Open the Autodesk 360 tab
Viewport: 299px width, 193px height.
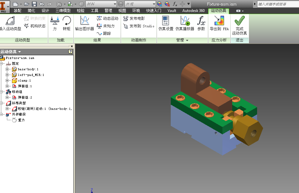click(x=193, y=11)
